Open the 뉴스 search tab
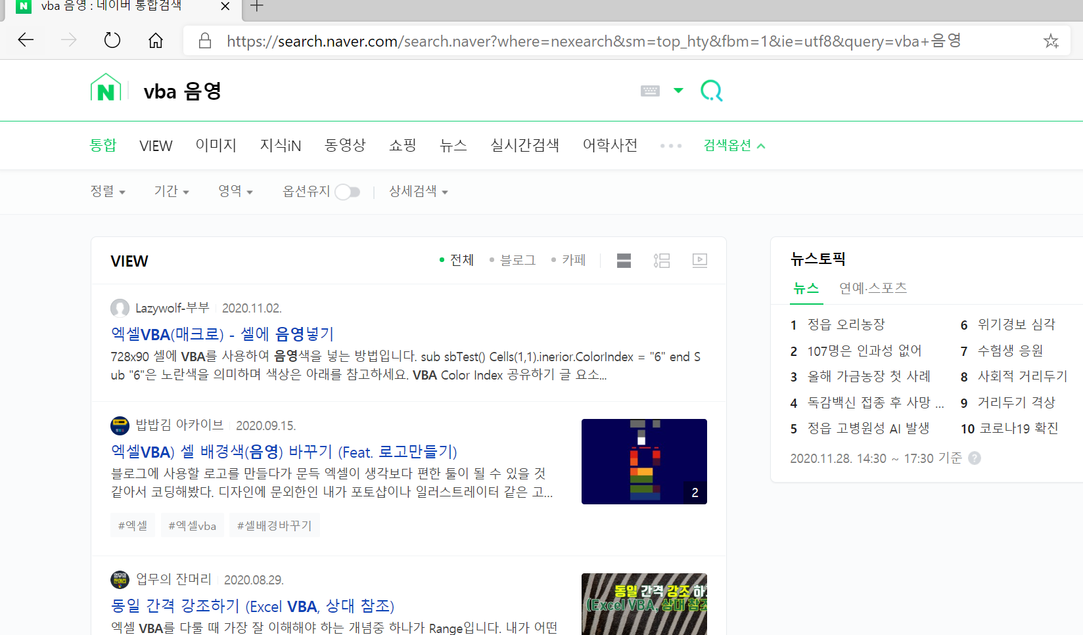 pyautogui.click(x=453, y=145)
